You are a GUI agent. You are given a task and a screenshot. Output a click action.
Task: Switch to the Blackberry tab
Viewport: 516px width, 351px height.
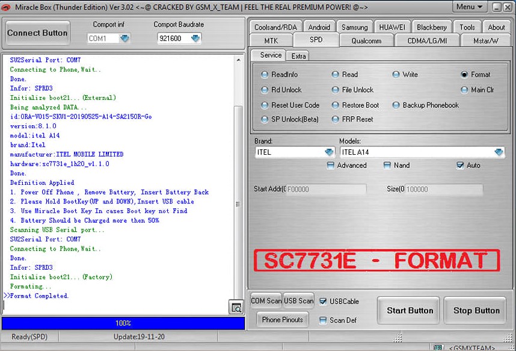pyautogui.click(x=431, y=26)
